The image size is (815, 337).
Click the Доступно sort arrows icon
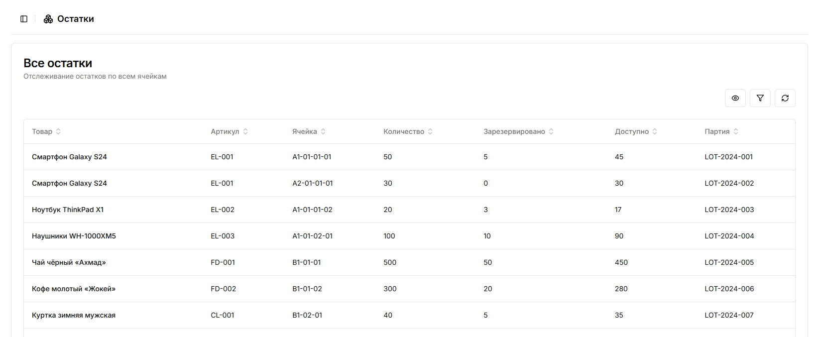click(655, 131)
